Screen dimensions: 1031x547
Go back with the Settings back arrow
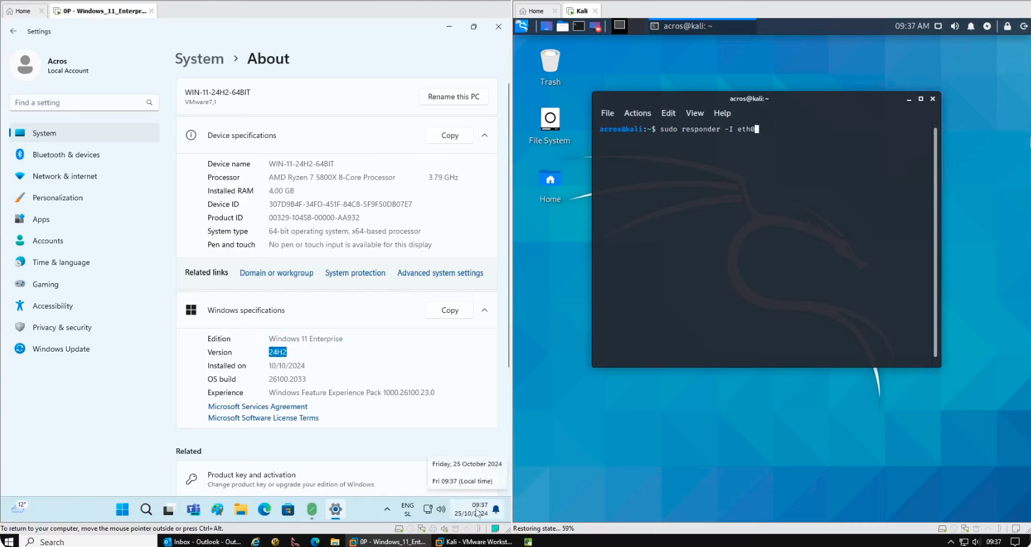[13, 31]
